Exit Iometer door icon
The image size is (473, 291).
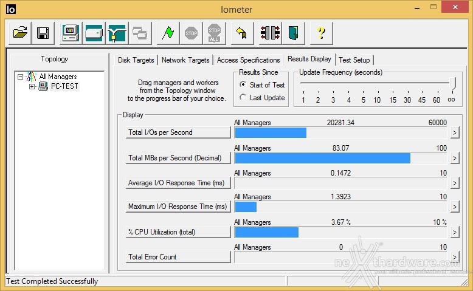tap(293, 33)
